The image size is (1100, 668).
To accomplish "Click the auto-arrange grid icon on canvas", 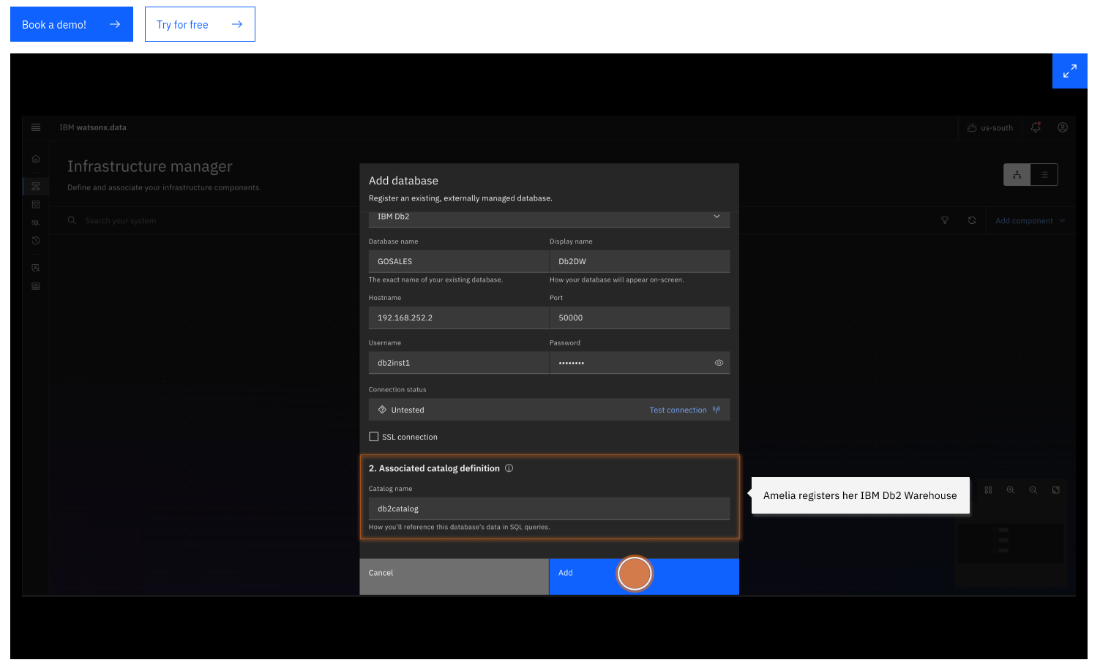I will click(x=988, y=490).
